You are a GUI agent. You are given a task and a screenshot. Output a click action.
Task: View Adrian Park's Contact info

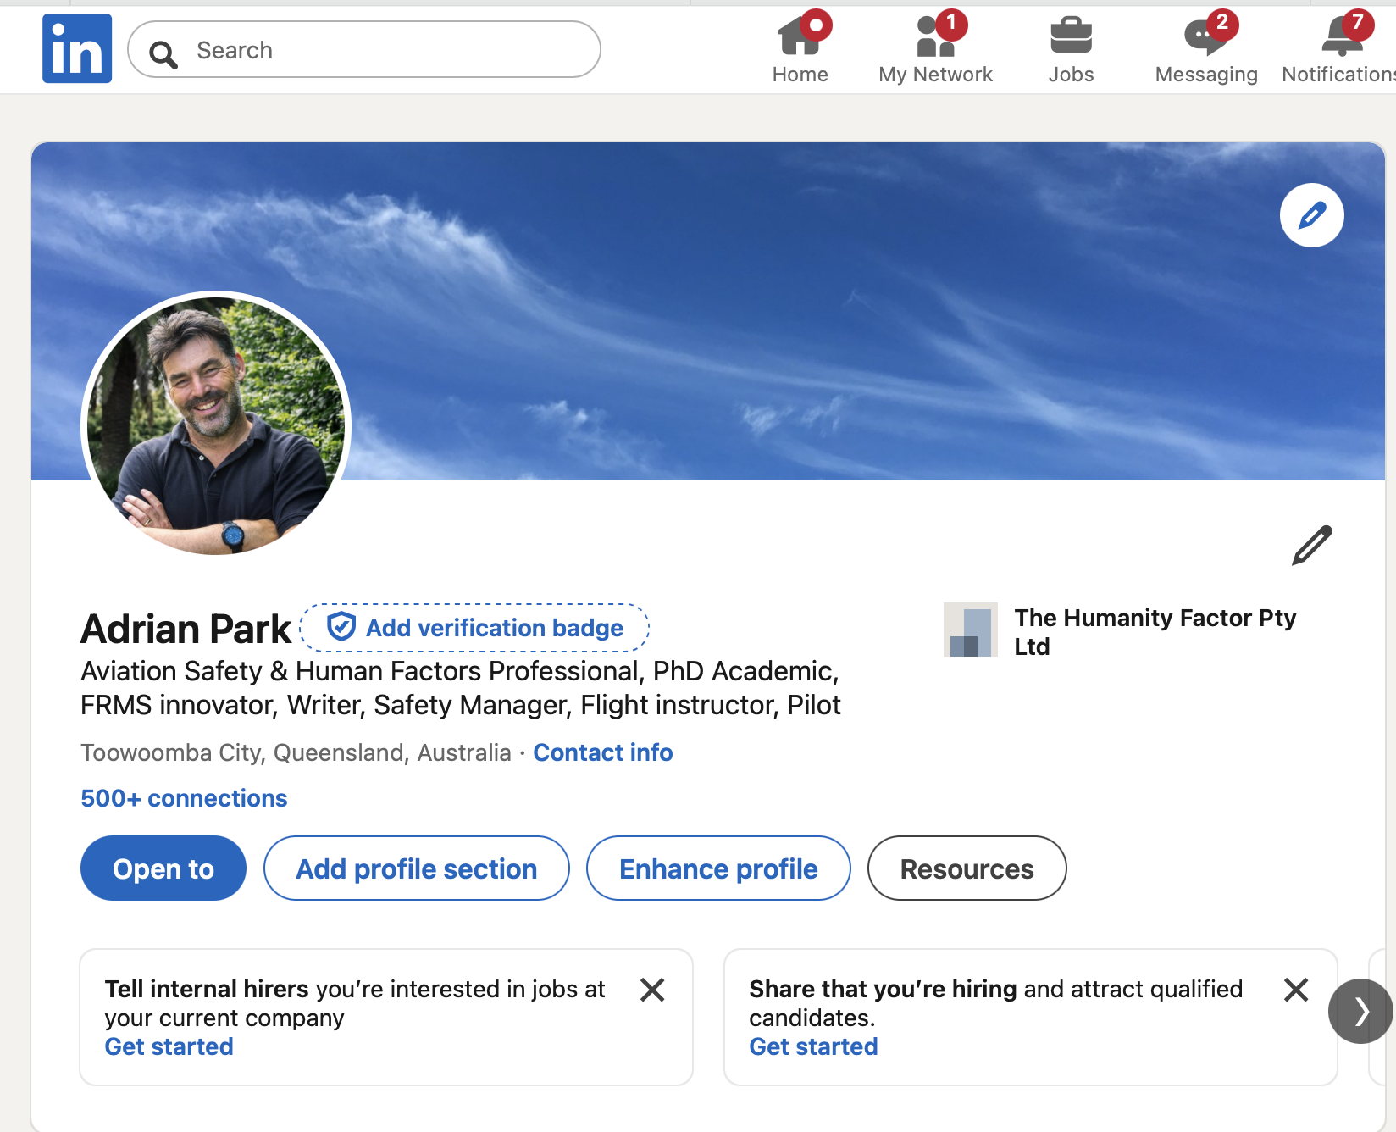tap(602, 752)
